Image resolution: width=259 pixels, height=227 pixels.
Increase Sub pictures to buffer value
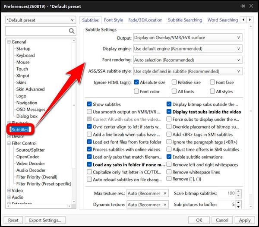click(x=238, y=202)
